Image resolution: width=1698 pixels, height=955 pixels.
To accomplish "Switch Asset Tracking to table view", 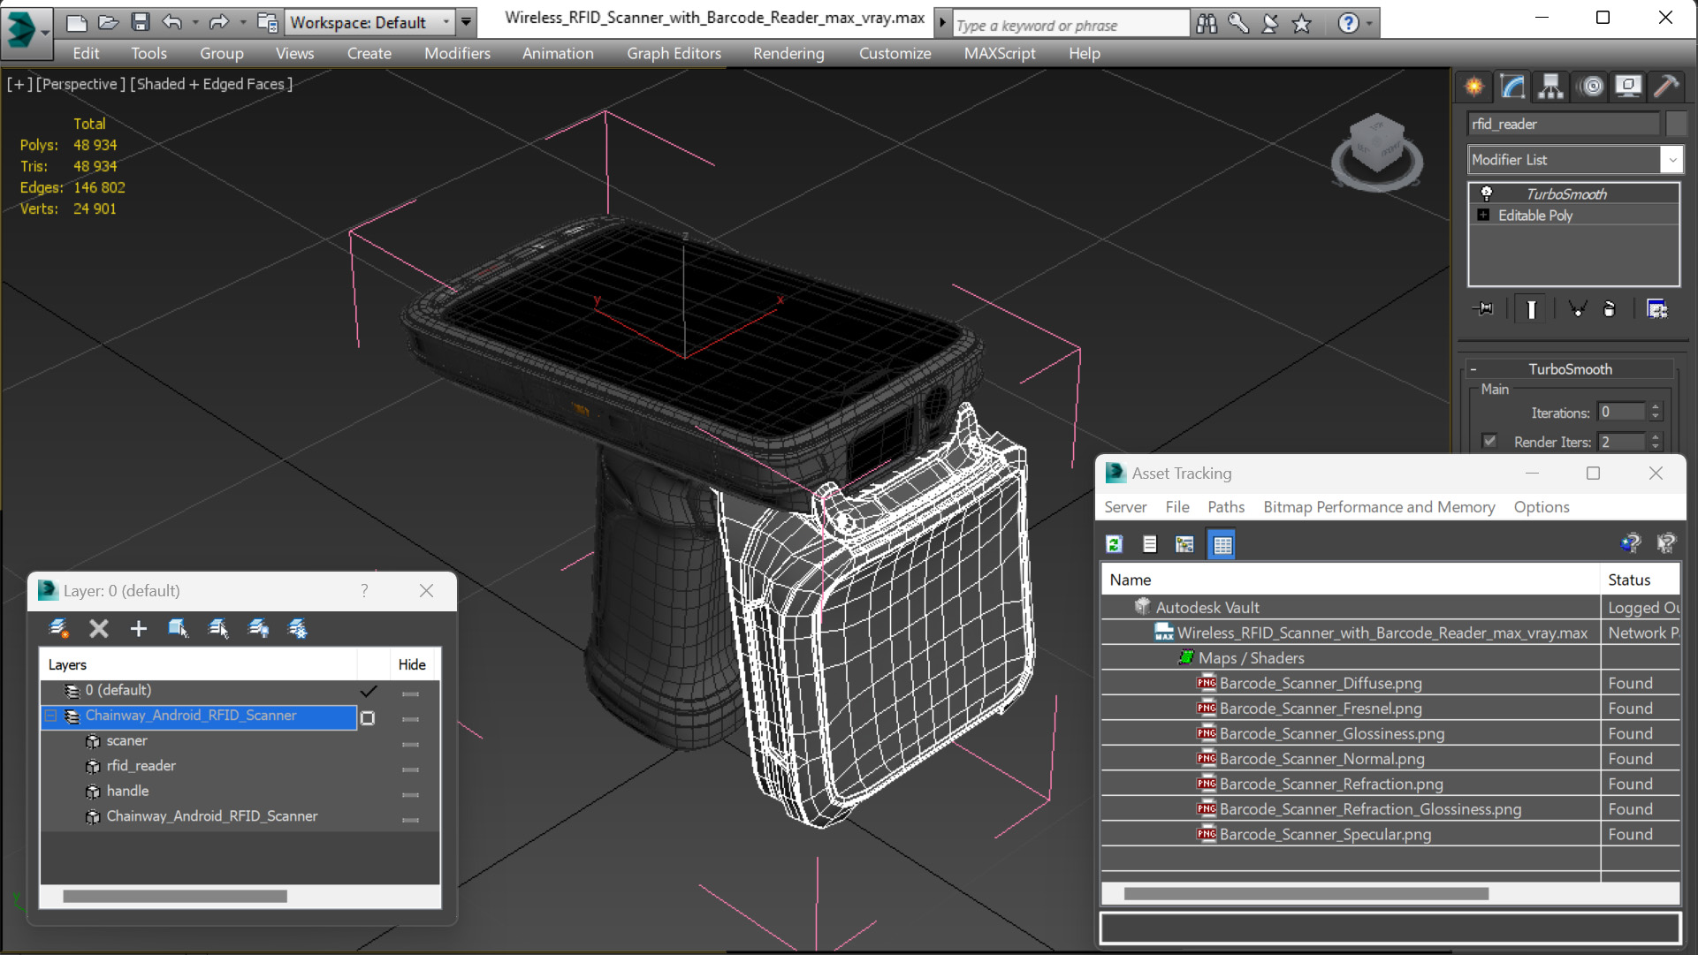I will 1222,544.
